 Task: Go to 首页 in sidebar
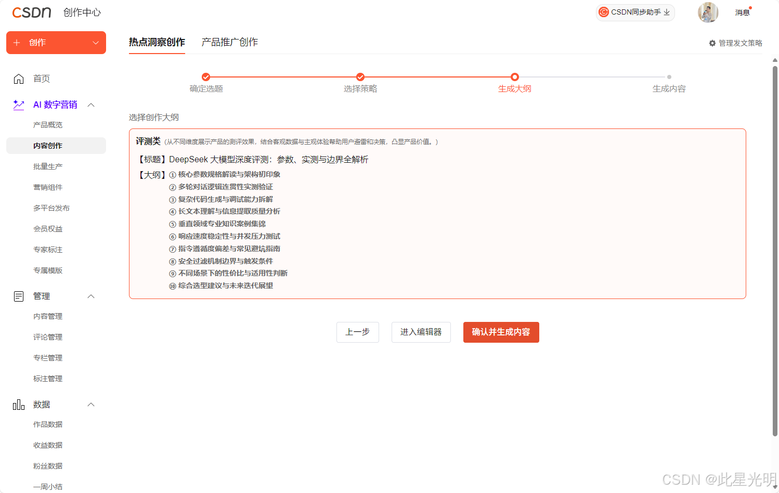coord(42,79)
